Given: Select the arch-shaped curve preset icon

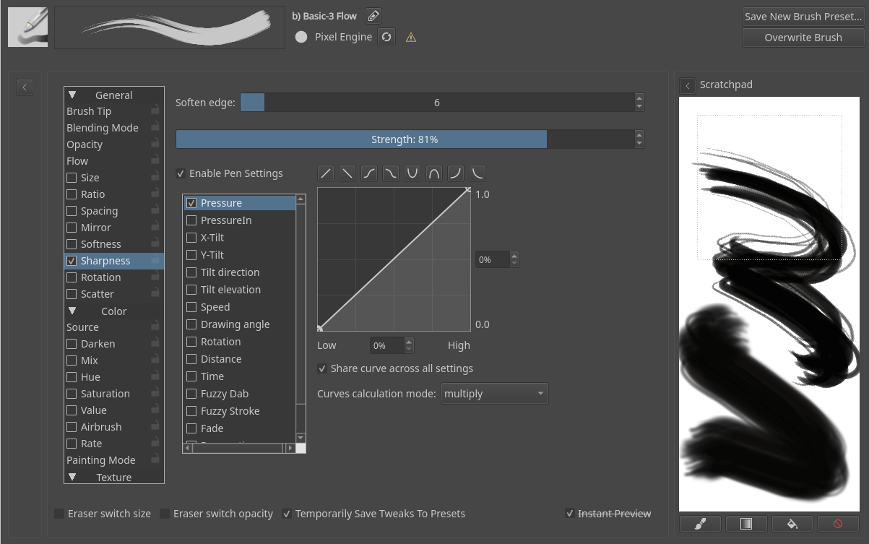Looking at the screenshot, I should 433,173.
